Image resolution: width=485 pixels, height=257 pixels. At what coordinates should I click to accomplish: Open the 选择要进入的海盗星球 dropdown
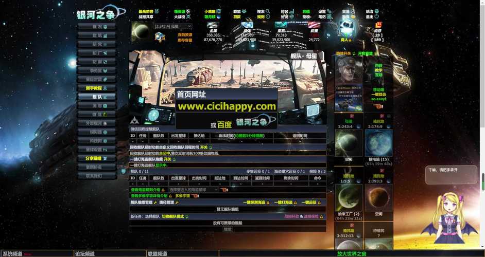pos(193,190)
